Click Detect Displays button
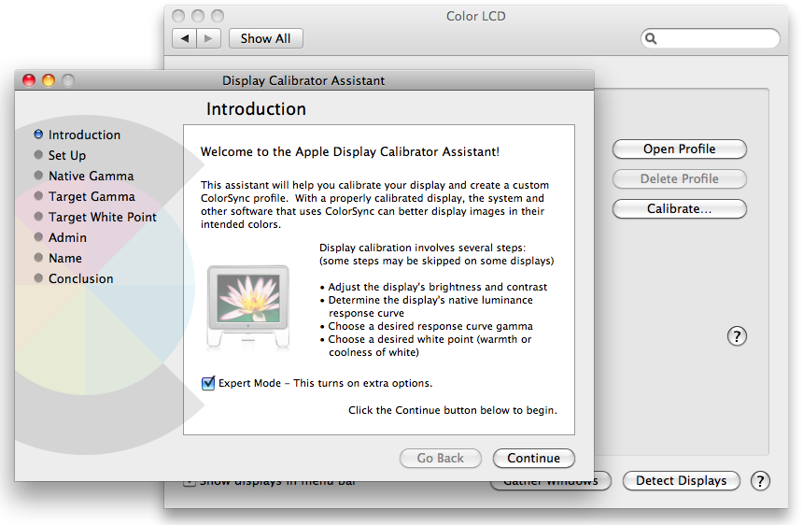Screen dimensions: 803x525 (681, 480)
